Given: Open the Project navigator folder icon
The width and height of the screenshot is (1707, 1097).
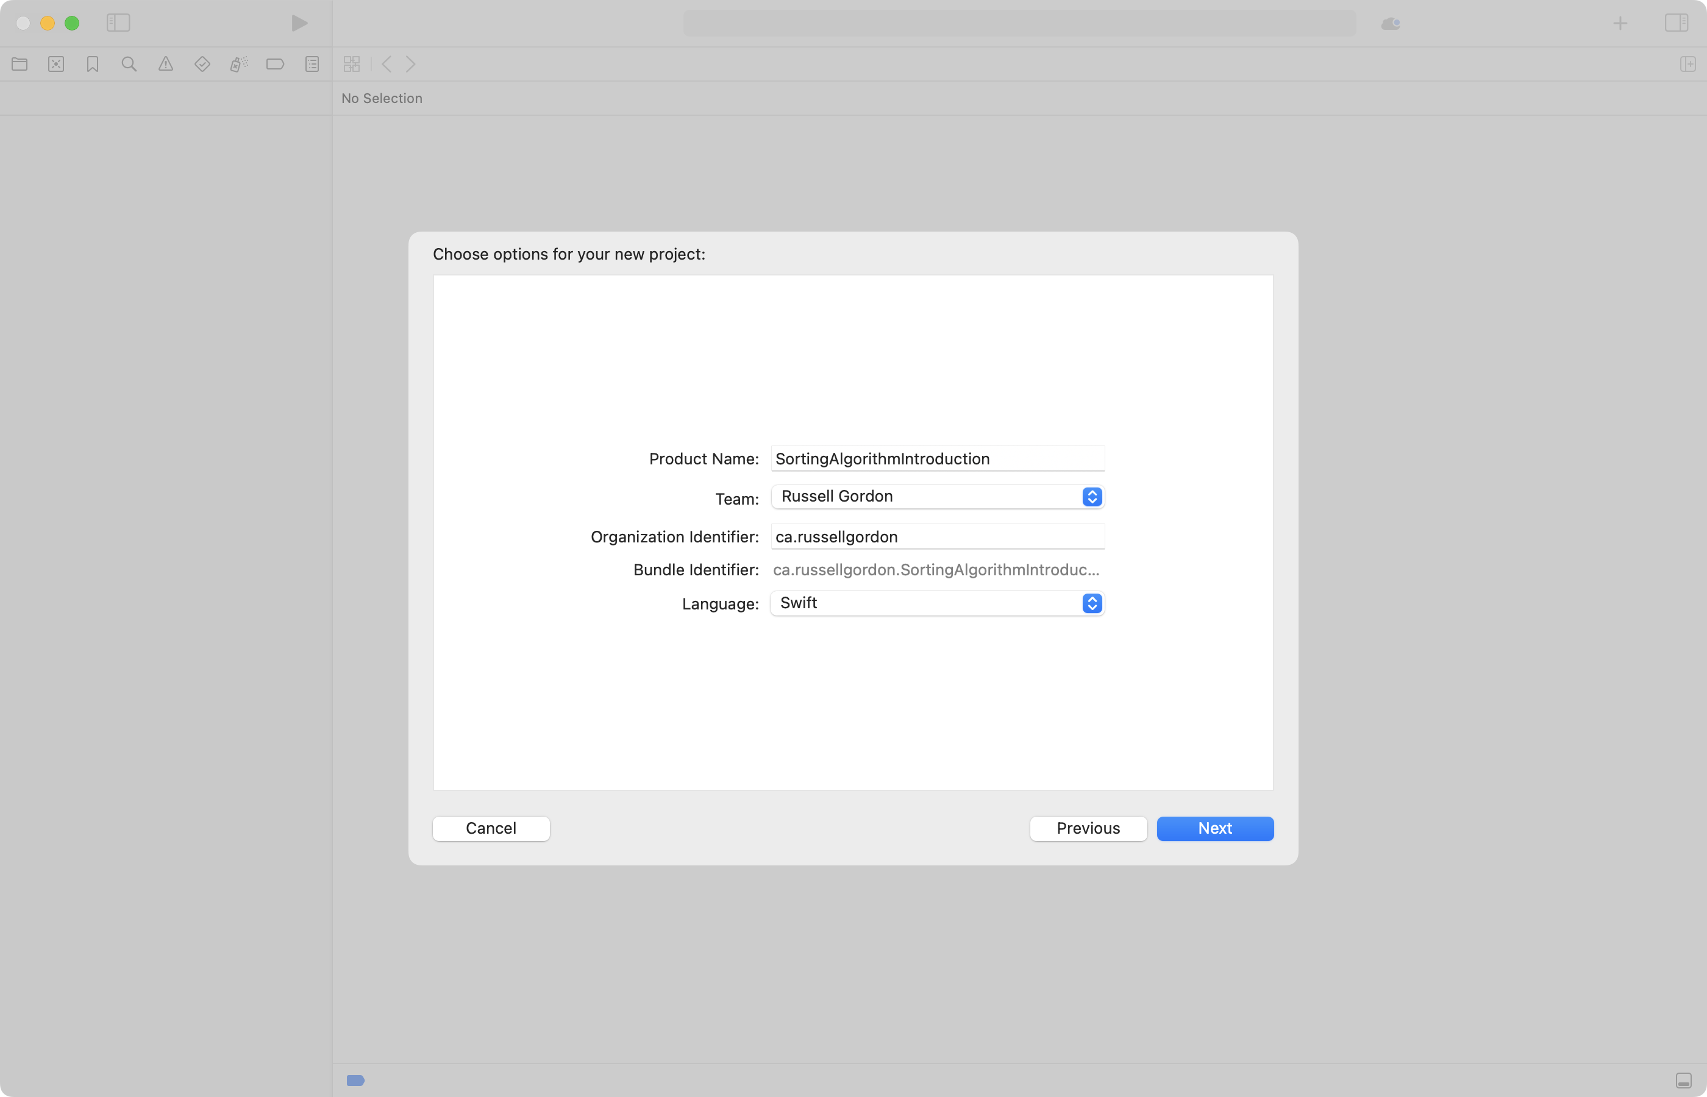Looking at the screenshot, I should coord(20,64).
